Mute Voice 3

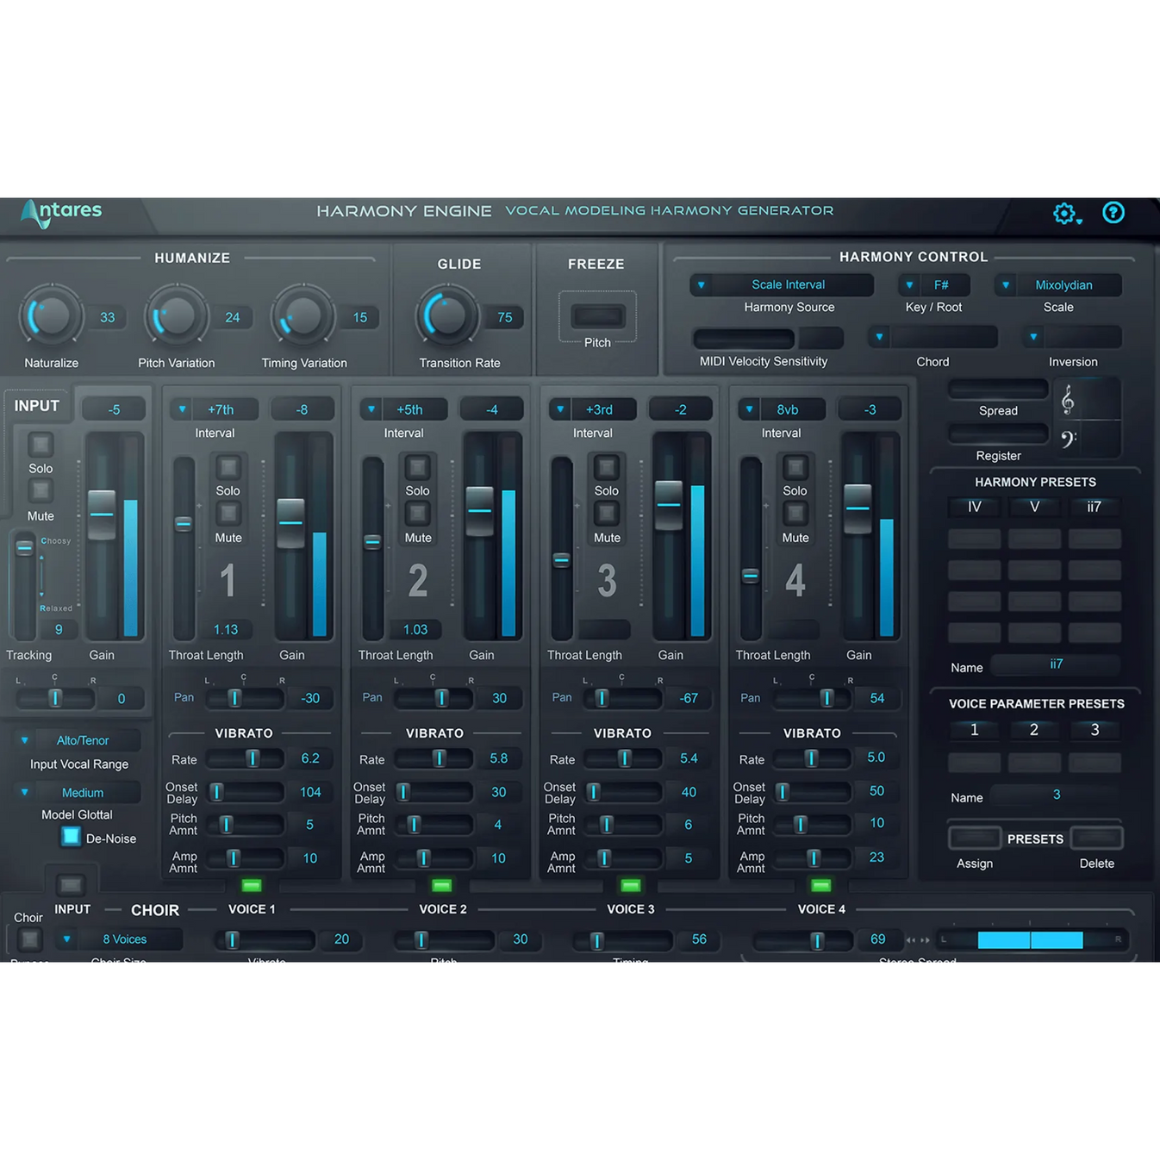click(x=606, y=514)
